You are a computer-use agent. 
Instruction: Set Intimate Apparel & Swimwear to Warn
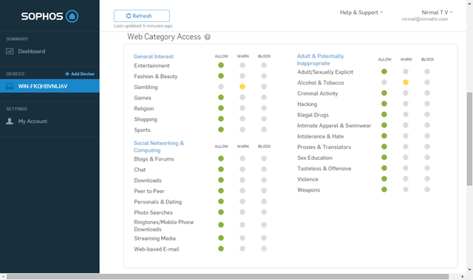pyautogui.click(x=406, y=125)
